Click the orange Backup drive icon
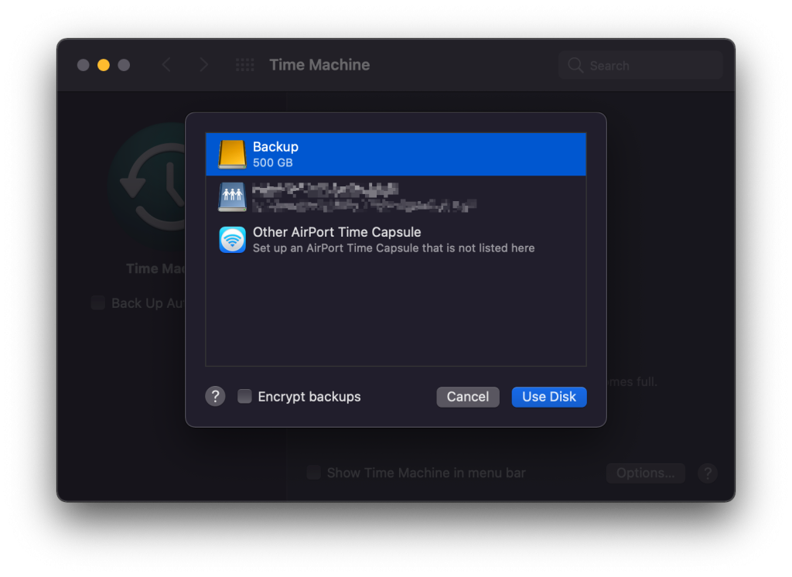This screenshot has height=577, width=792. (x=232, y=154)
